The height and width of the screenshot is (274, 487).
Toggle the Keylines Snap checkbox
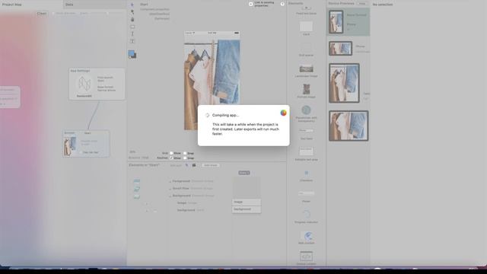pos(185,158)
